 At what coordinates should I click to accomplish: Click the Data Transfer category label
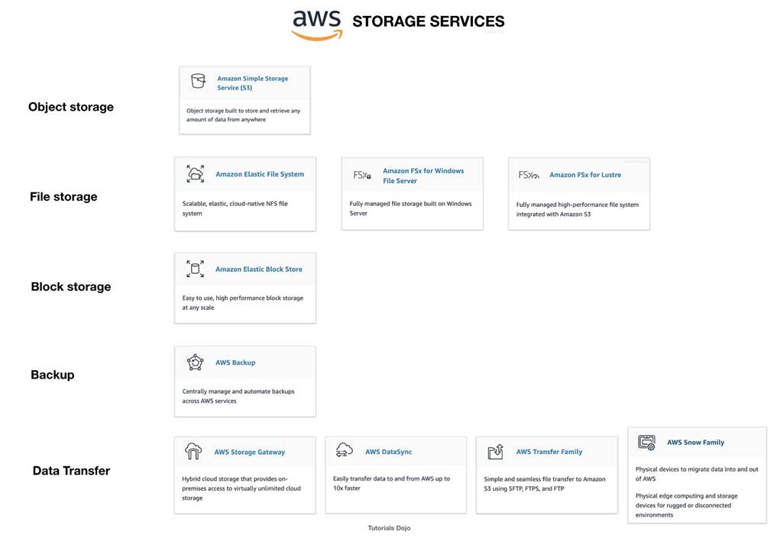coord(71,471)
